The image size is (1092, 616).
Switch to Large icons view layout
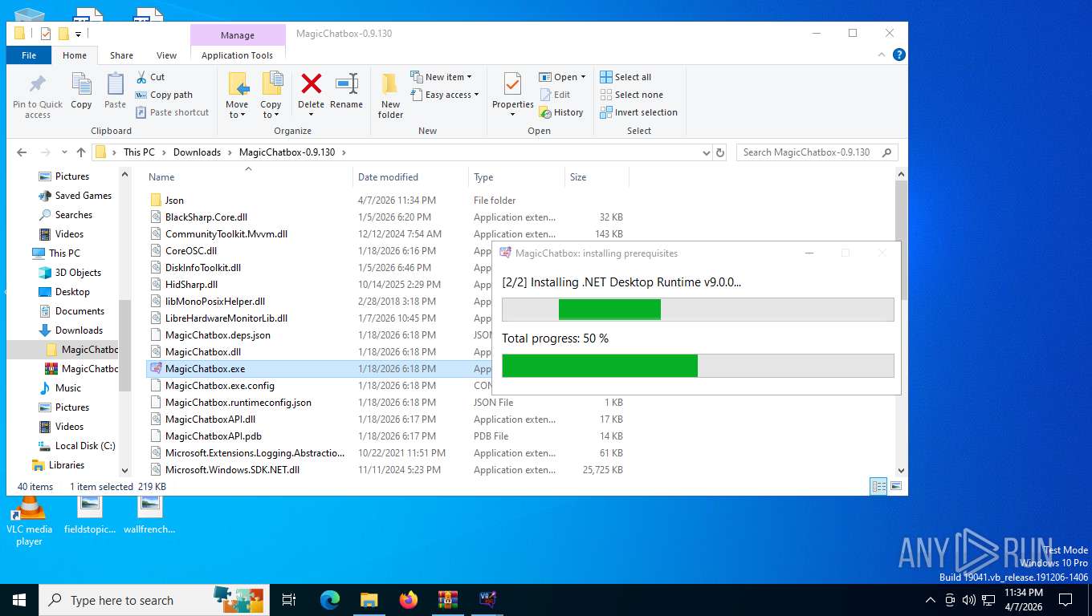896,486
